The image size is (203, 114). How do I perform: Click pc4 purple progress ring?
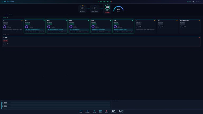click(71, 27)
